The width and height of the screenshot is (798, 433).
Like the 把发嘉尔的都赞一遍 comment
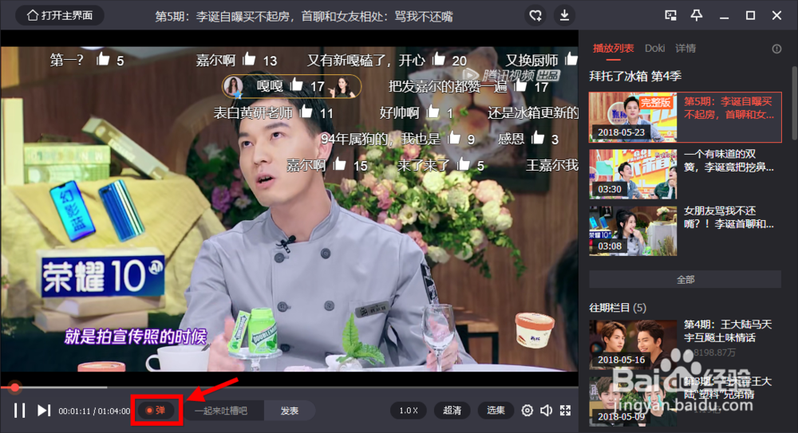(x=520, y=85)
